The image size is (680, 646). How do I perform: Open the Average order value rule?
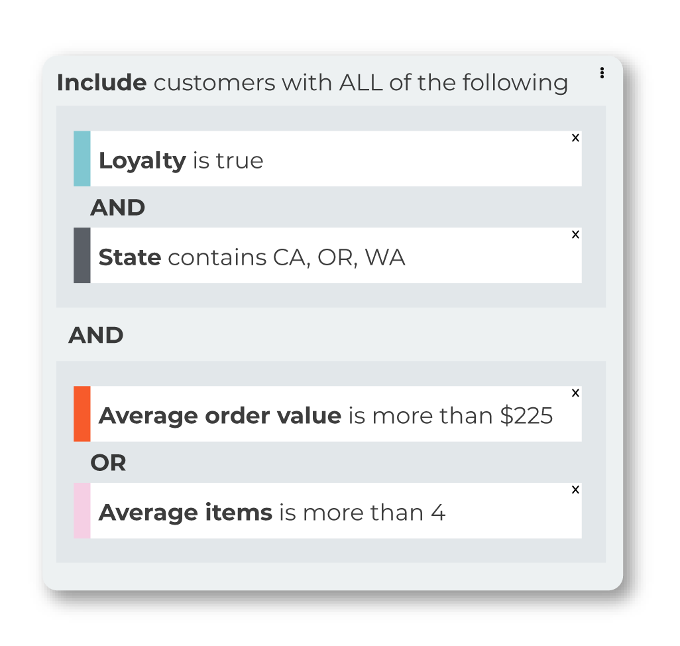pos(327,414)
